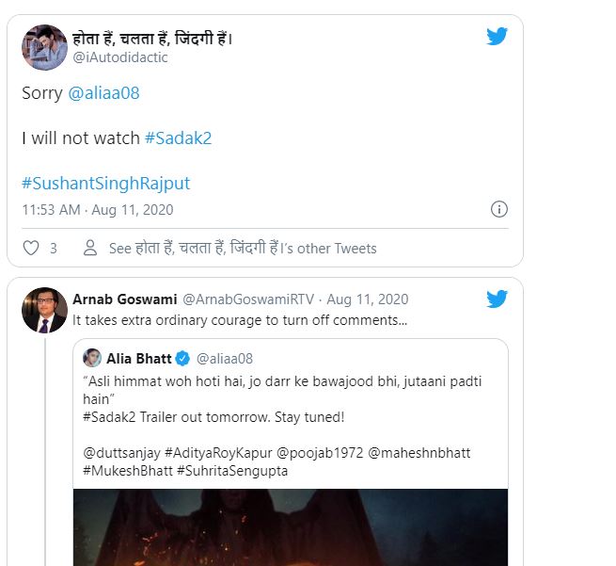Image resolution: width=616 pixels, height=566 pixels.
Task: Click the Twitter bird icon on the first tweet
Action: tap(498, 37)
